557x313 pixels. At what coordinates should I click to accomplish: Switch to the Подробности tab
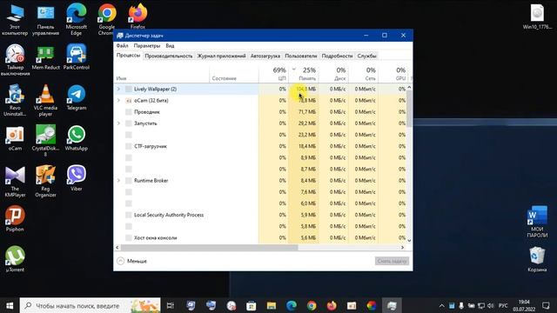337,56
